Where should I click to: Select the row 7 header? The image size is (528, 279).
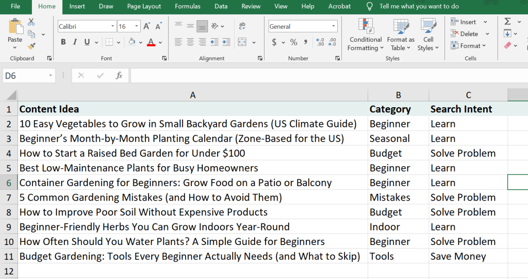9,198
